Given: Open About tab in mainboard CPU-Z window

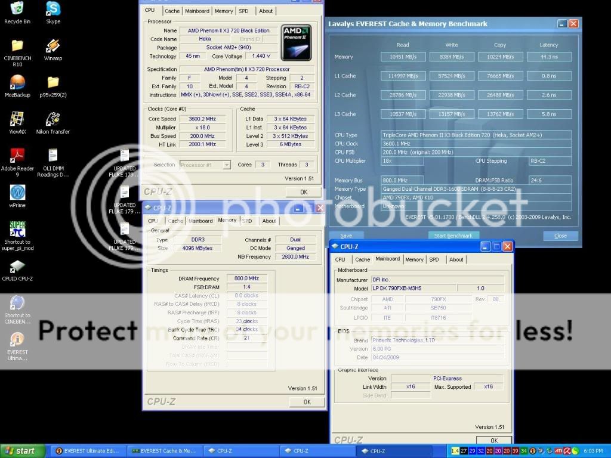Looking at the screenshot, I should tap(456, 259).
